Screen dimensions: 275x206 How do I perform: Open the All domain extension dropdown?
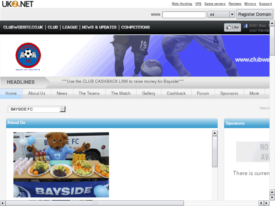(221, 14)
